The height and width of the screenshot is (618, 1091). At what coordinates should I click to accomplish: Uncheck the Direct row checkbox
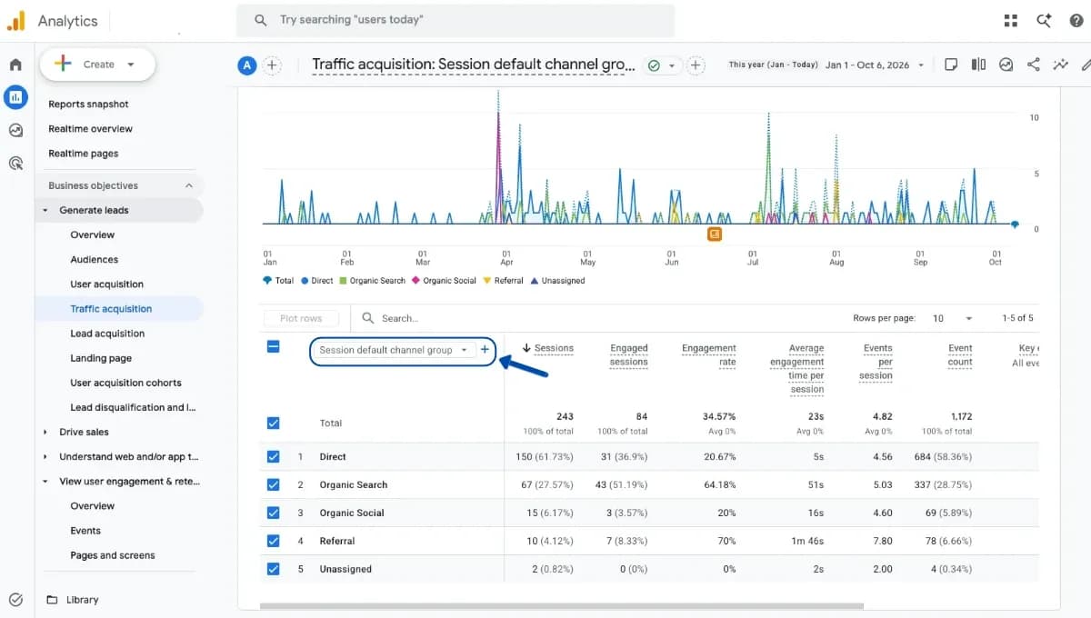point(273,456)
